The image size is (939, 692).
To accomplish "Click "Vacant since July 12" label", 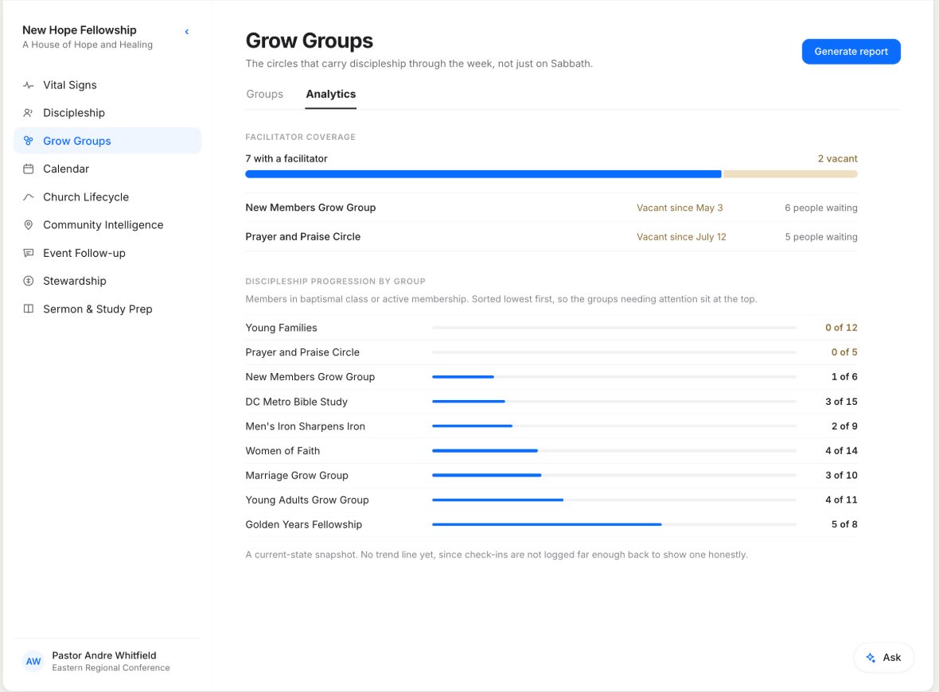I will pos(681,236).
